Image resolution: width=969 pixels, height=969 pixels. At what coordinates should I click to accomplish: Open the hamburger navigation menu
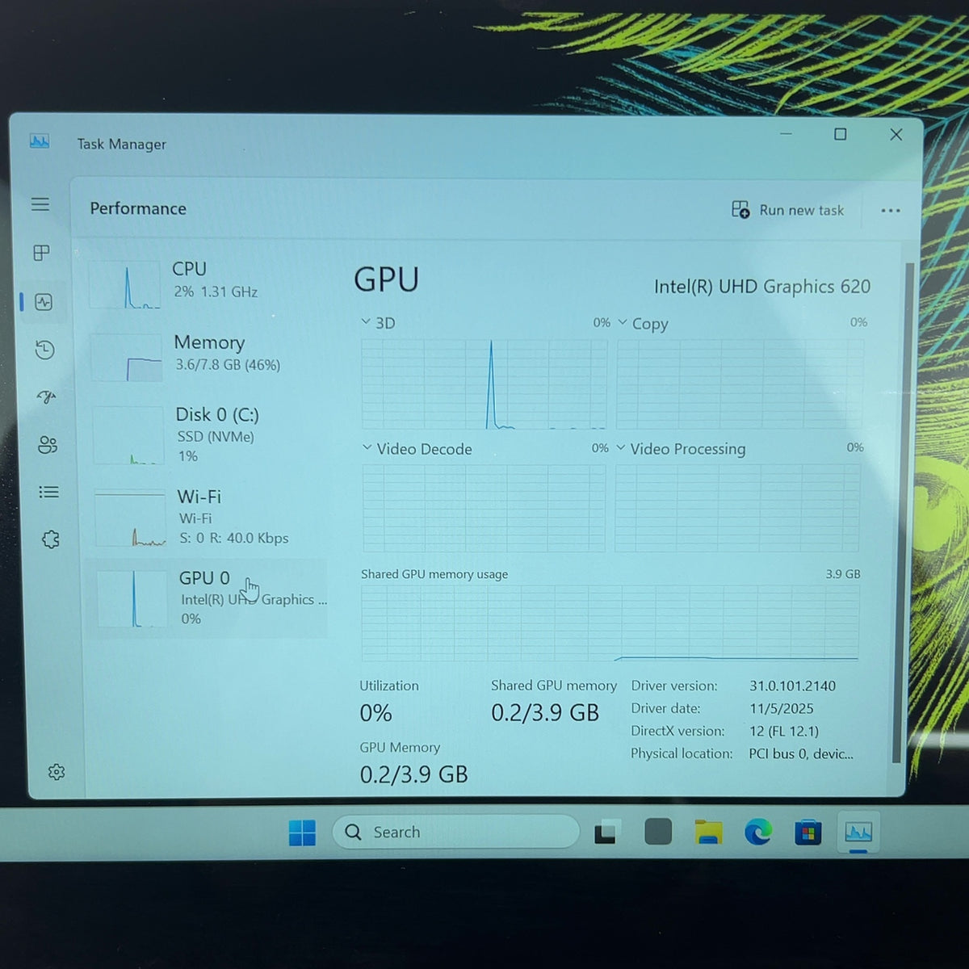40,204
